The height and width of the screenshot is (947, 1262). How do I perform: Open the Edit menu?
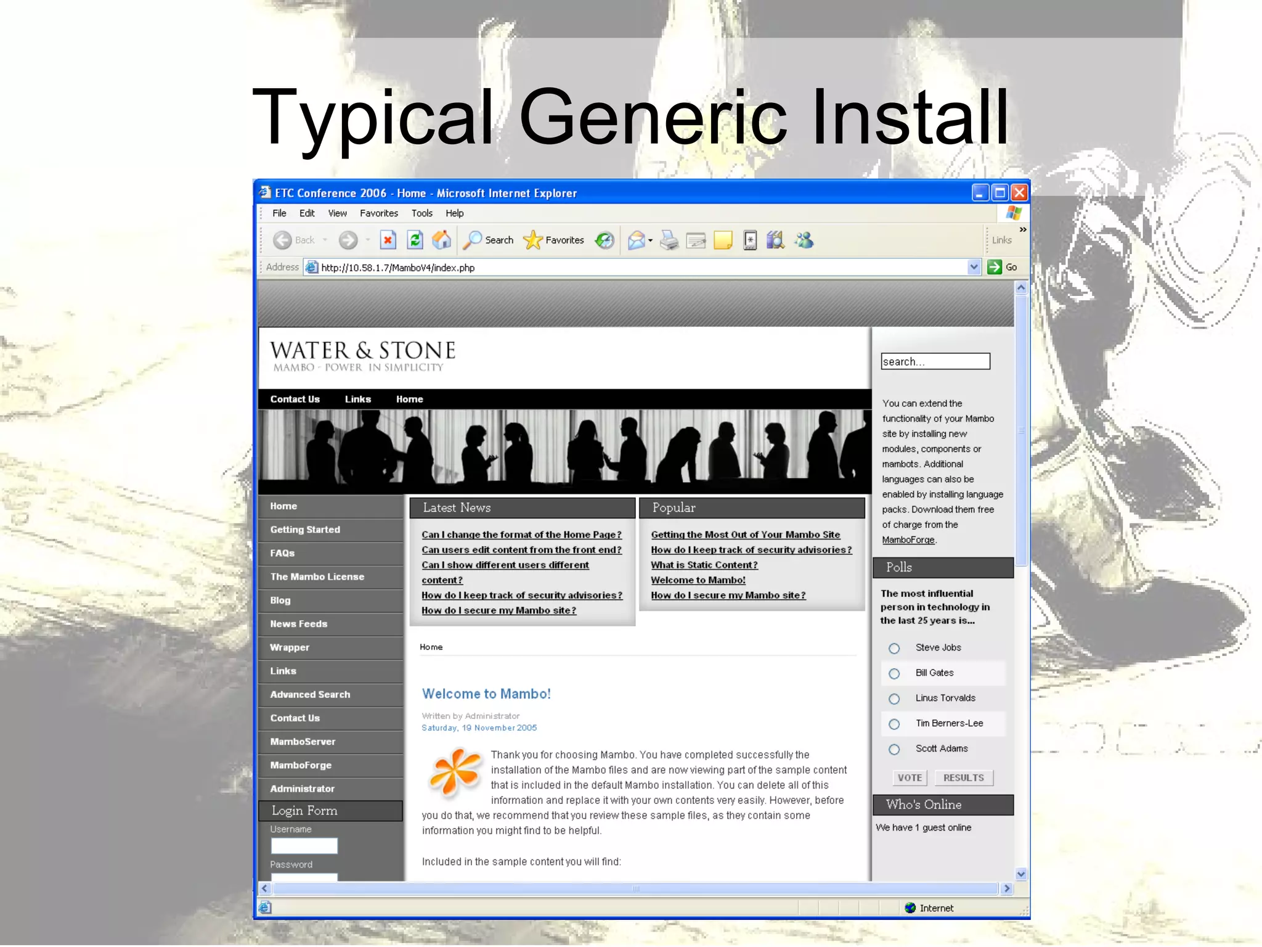tap(307, 213)
